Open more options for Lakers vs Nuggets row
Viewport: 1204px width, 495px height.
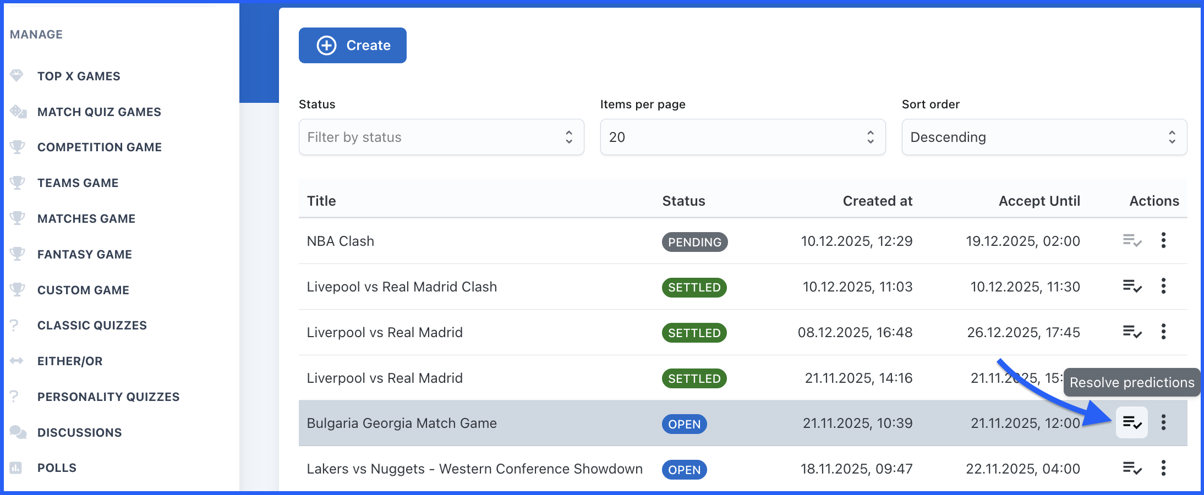click(1163, 469)
